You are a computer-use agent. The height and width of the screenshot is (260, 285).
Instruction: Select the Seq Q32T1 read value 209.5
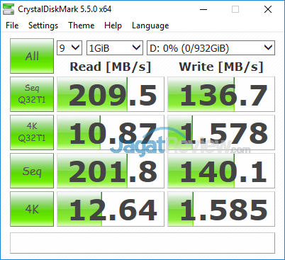point(111,94)
